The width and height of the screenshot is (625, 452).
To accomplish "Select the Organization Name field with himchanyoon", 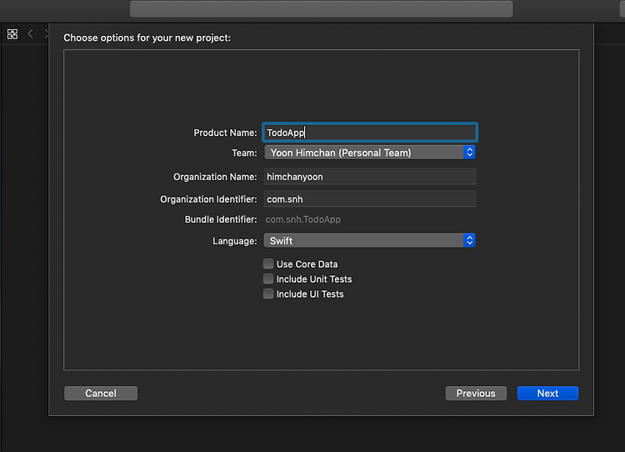I will [x=369, y=176].
